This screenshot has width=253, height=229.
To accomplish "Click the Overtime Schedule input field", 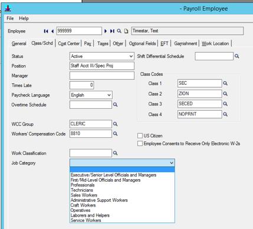I will (91, 105).
